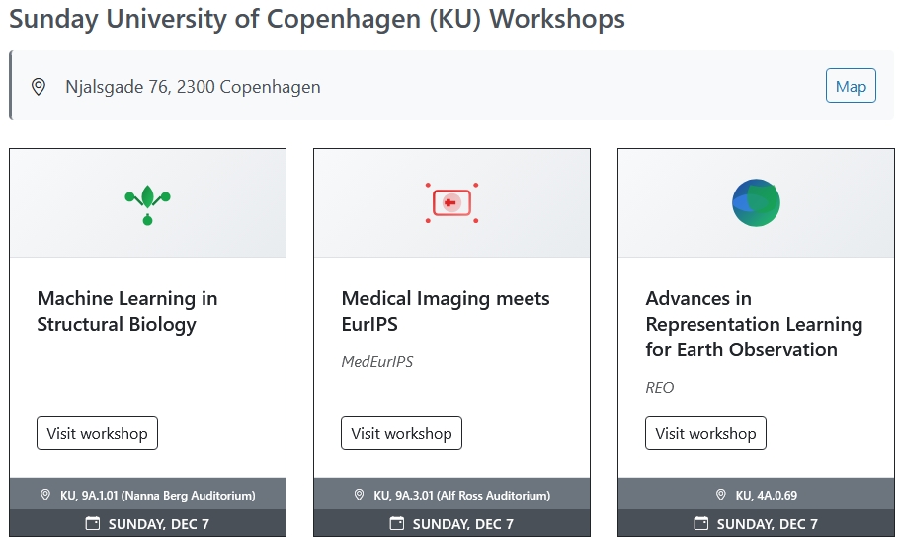This screenshot has height=539, width=899.
Task: Open Medical Imaging meets EurIPS title
Action: click(x=446, y=311)
